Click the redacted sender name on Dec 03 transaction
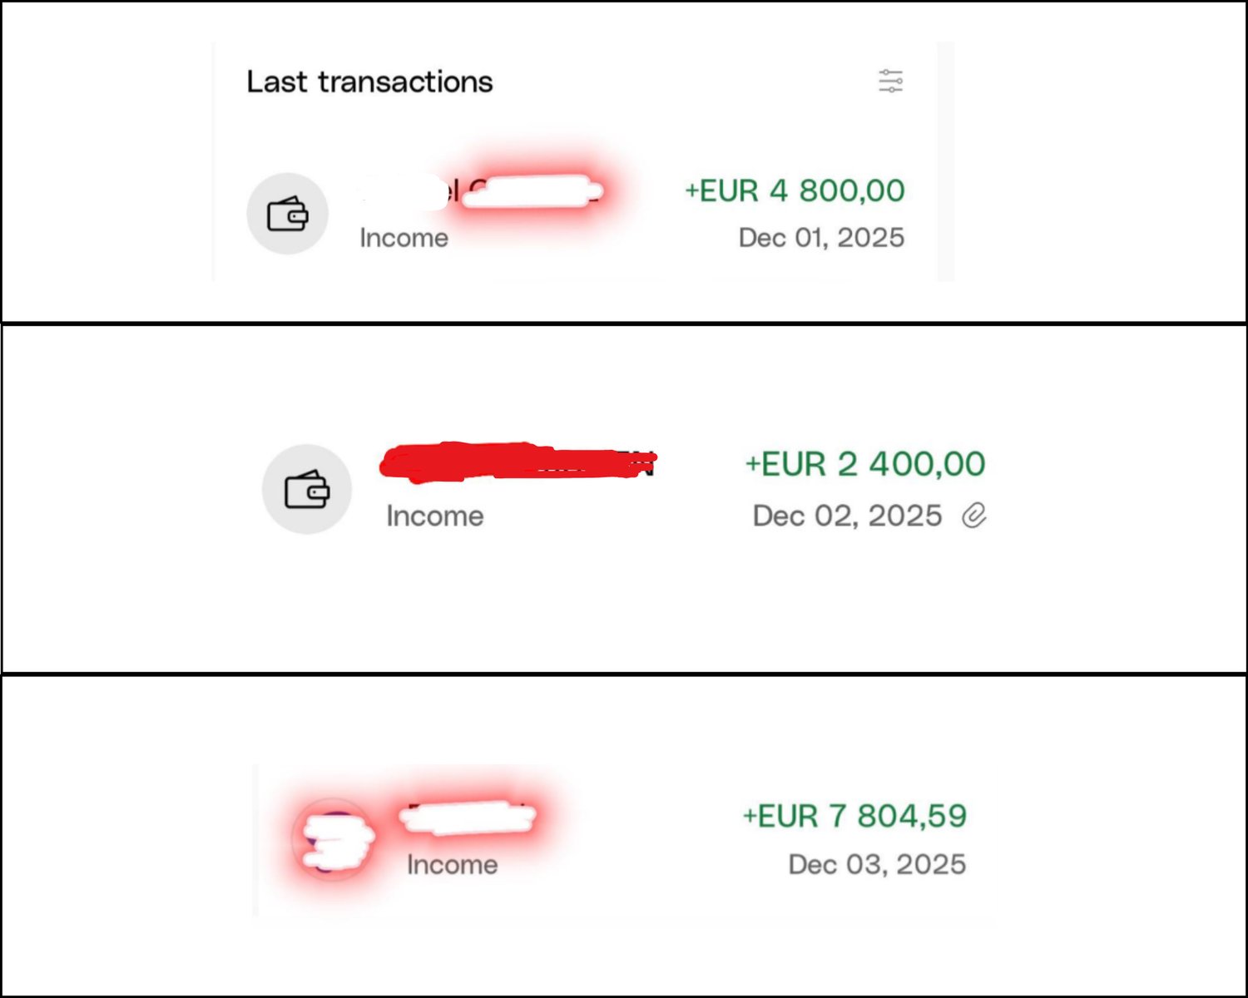 pyautogui.click(x=468, y=818)
